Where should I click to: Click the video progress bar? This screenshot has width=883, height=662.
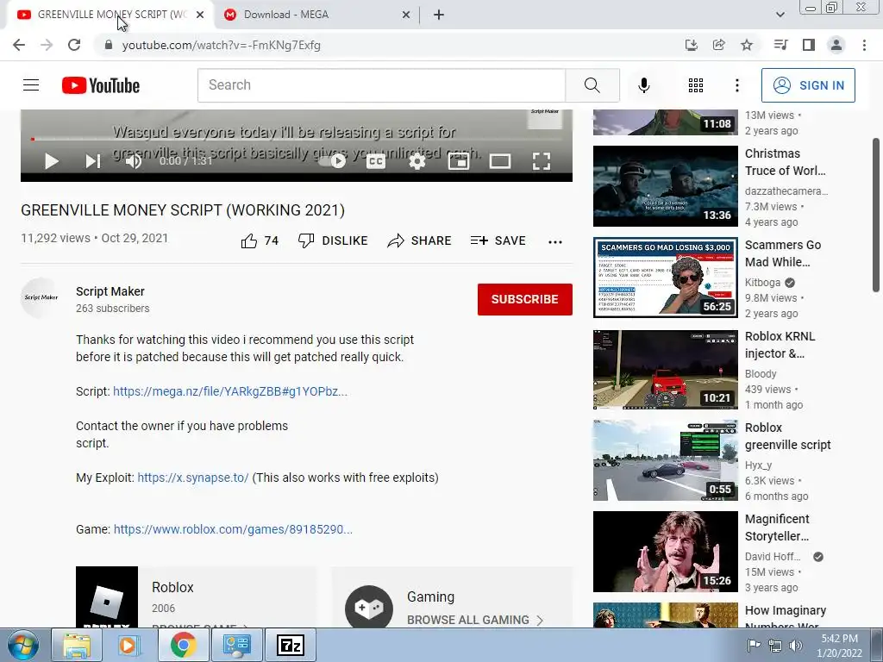click(x=297, y=139)
